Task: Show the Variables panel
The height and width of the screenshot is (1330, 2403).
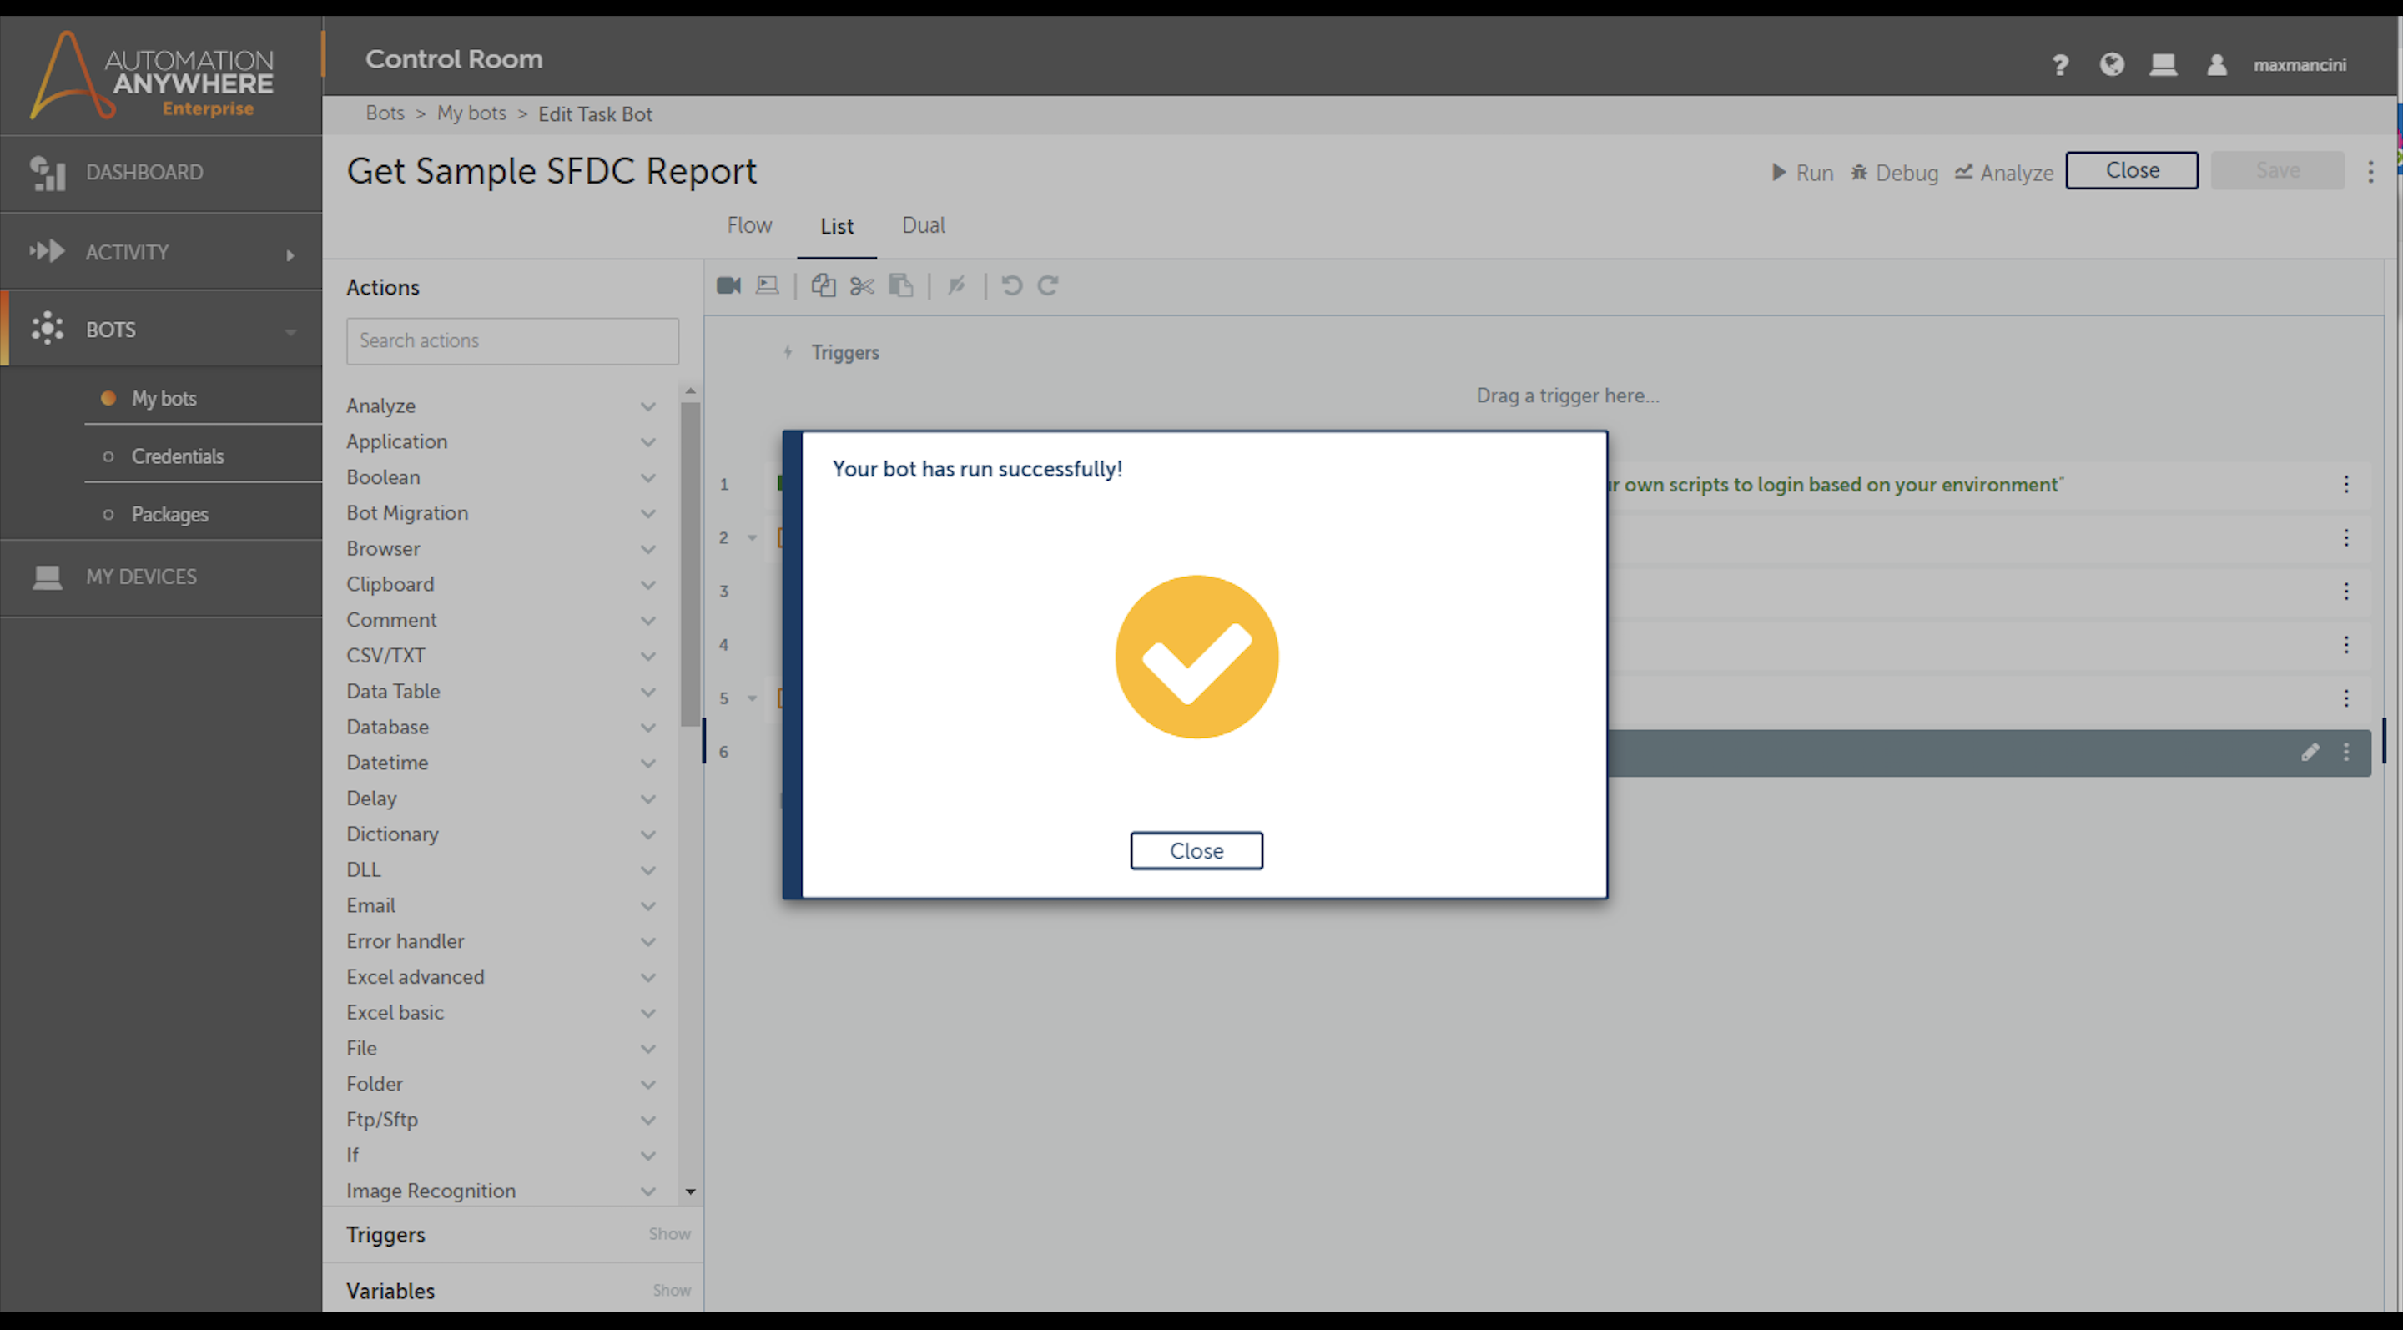Action: 671,1291
